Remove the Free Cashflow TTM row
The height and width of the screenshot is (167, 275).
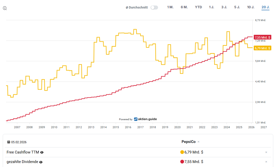tap(266, 152)
